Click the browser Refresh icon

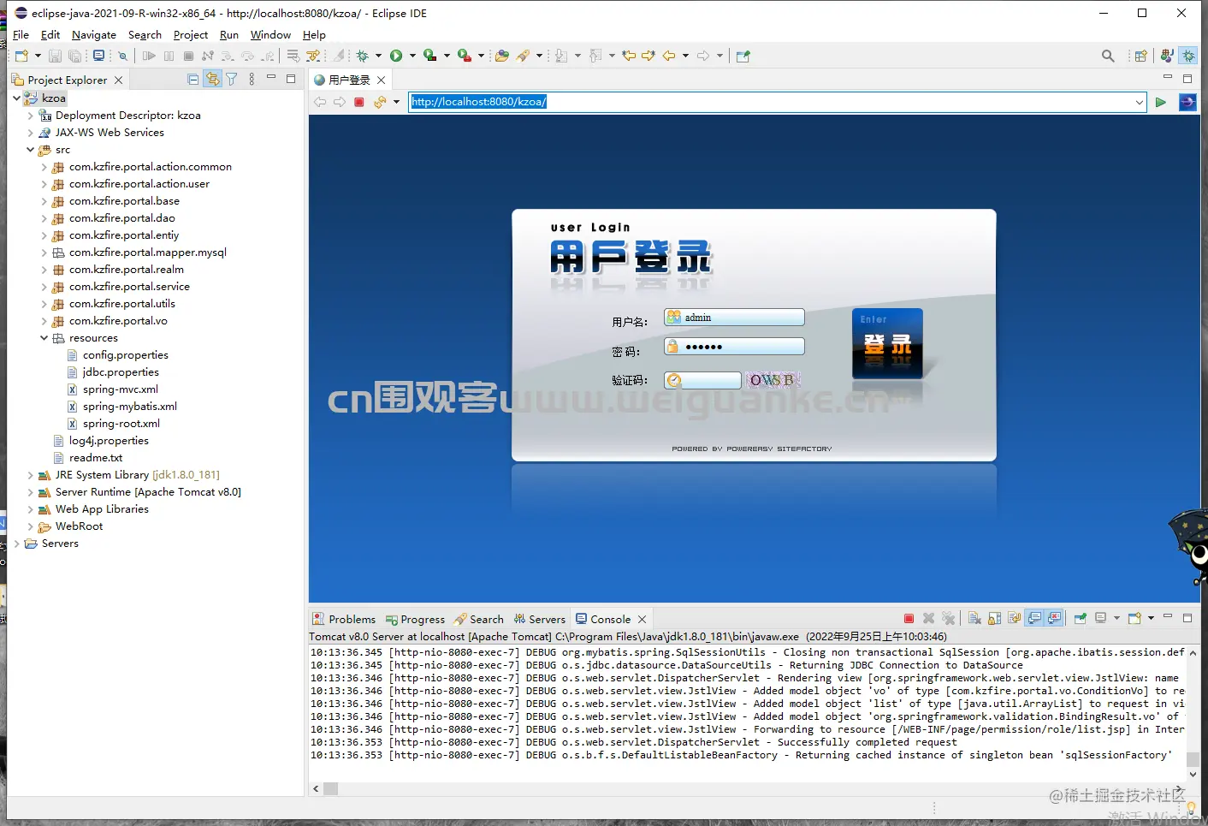point(380,102)
